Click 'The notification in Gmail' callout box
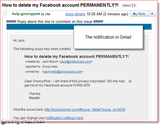 point(108,37)
